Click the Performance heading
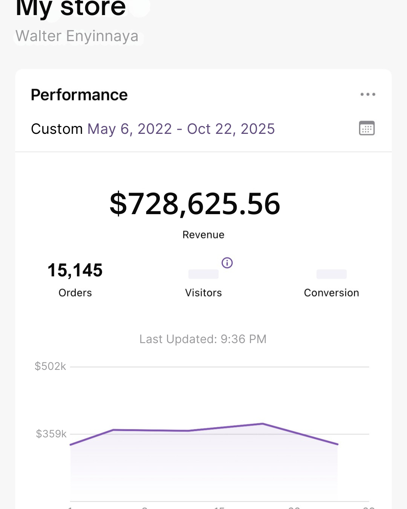407x509 pixels. (x=79, y=94)
